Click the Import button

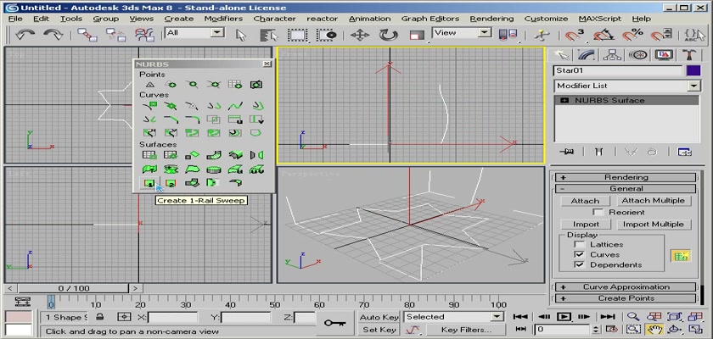tap(586, 225)
